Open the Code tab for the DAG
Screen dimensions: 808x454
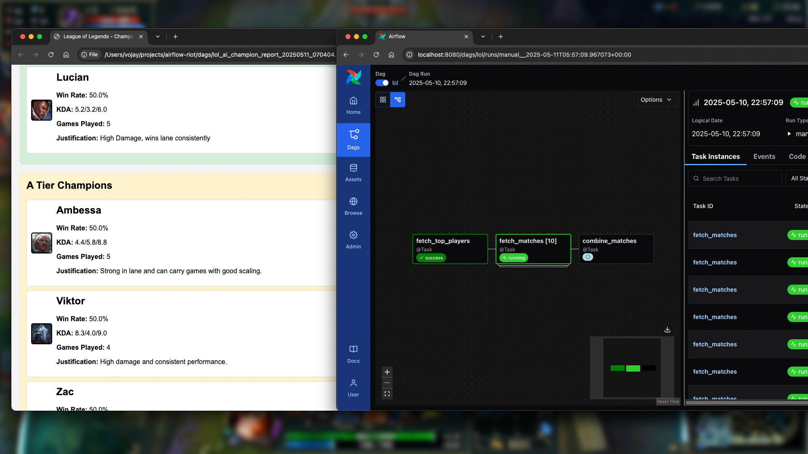tap(797, 156)
